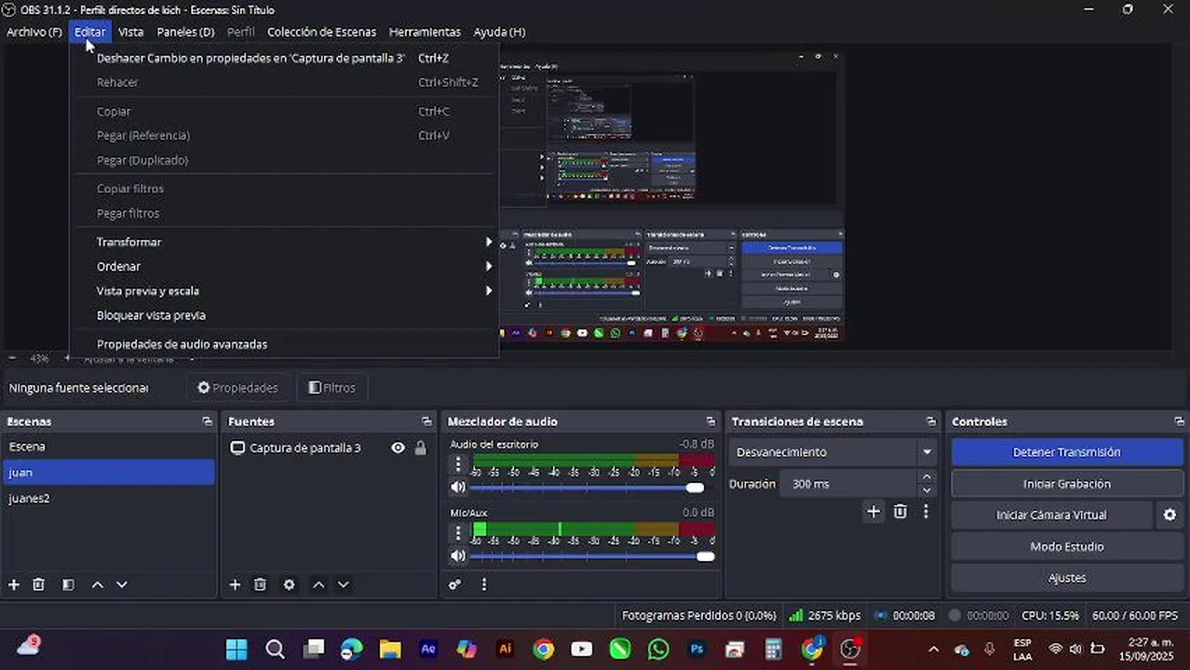This screenshot has height=670, width=1190.
Task: Move the source down in Fuentes panel
Action: 343,584
